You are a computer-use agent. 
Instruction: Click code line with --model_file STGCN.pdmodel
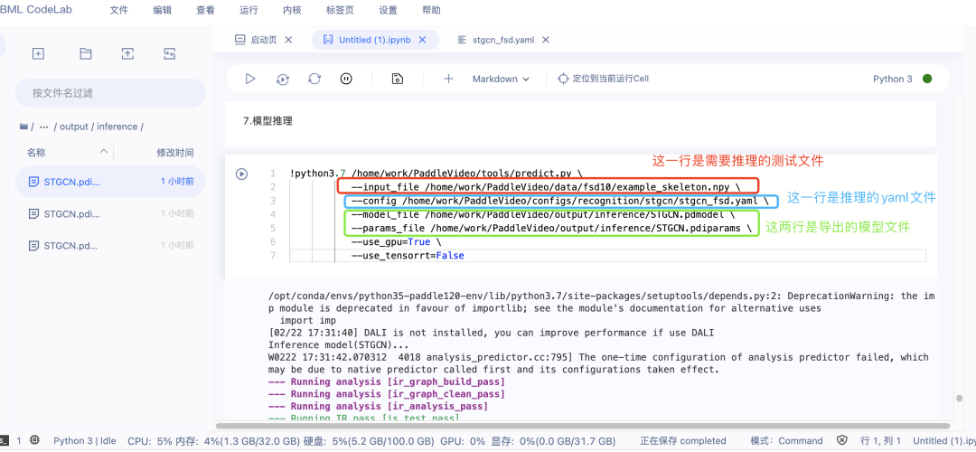[x=543, y=215]
